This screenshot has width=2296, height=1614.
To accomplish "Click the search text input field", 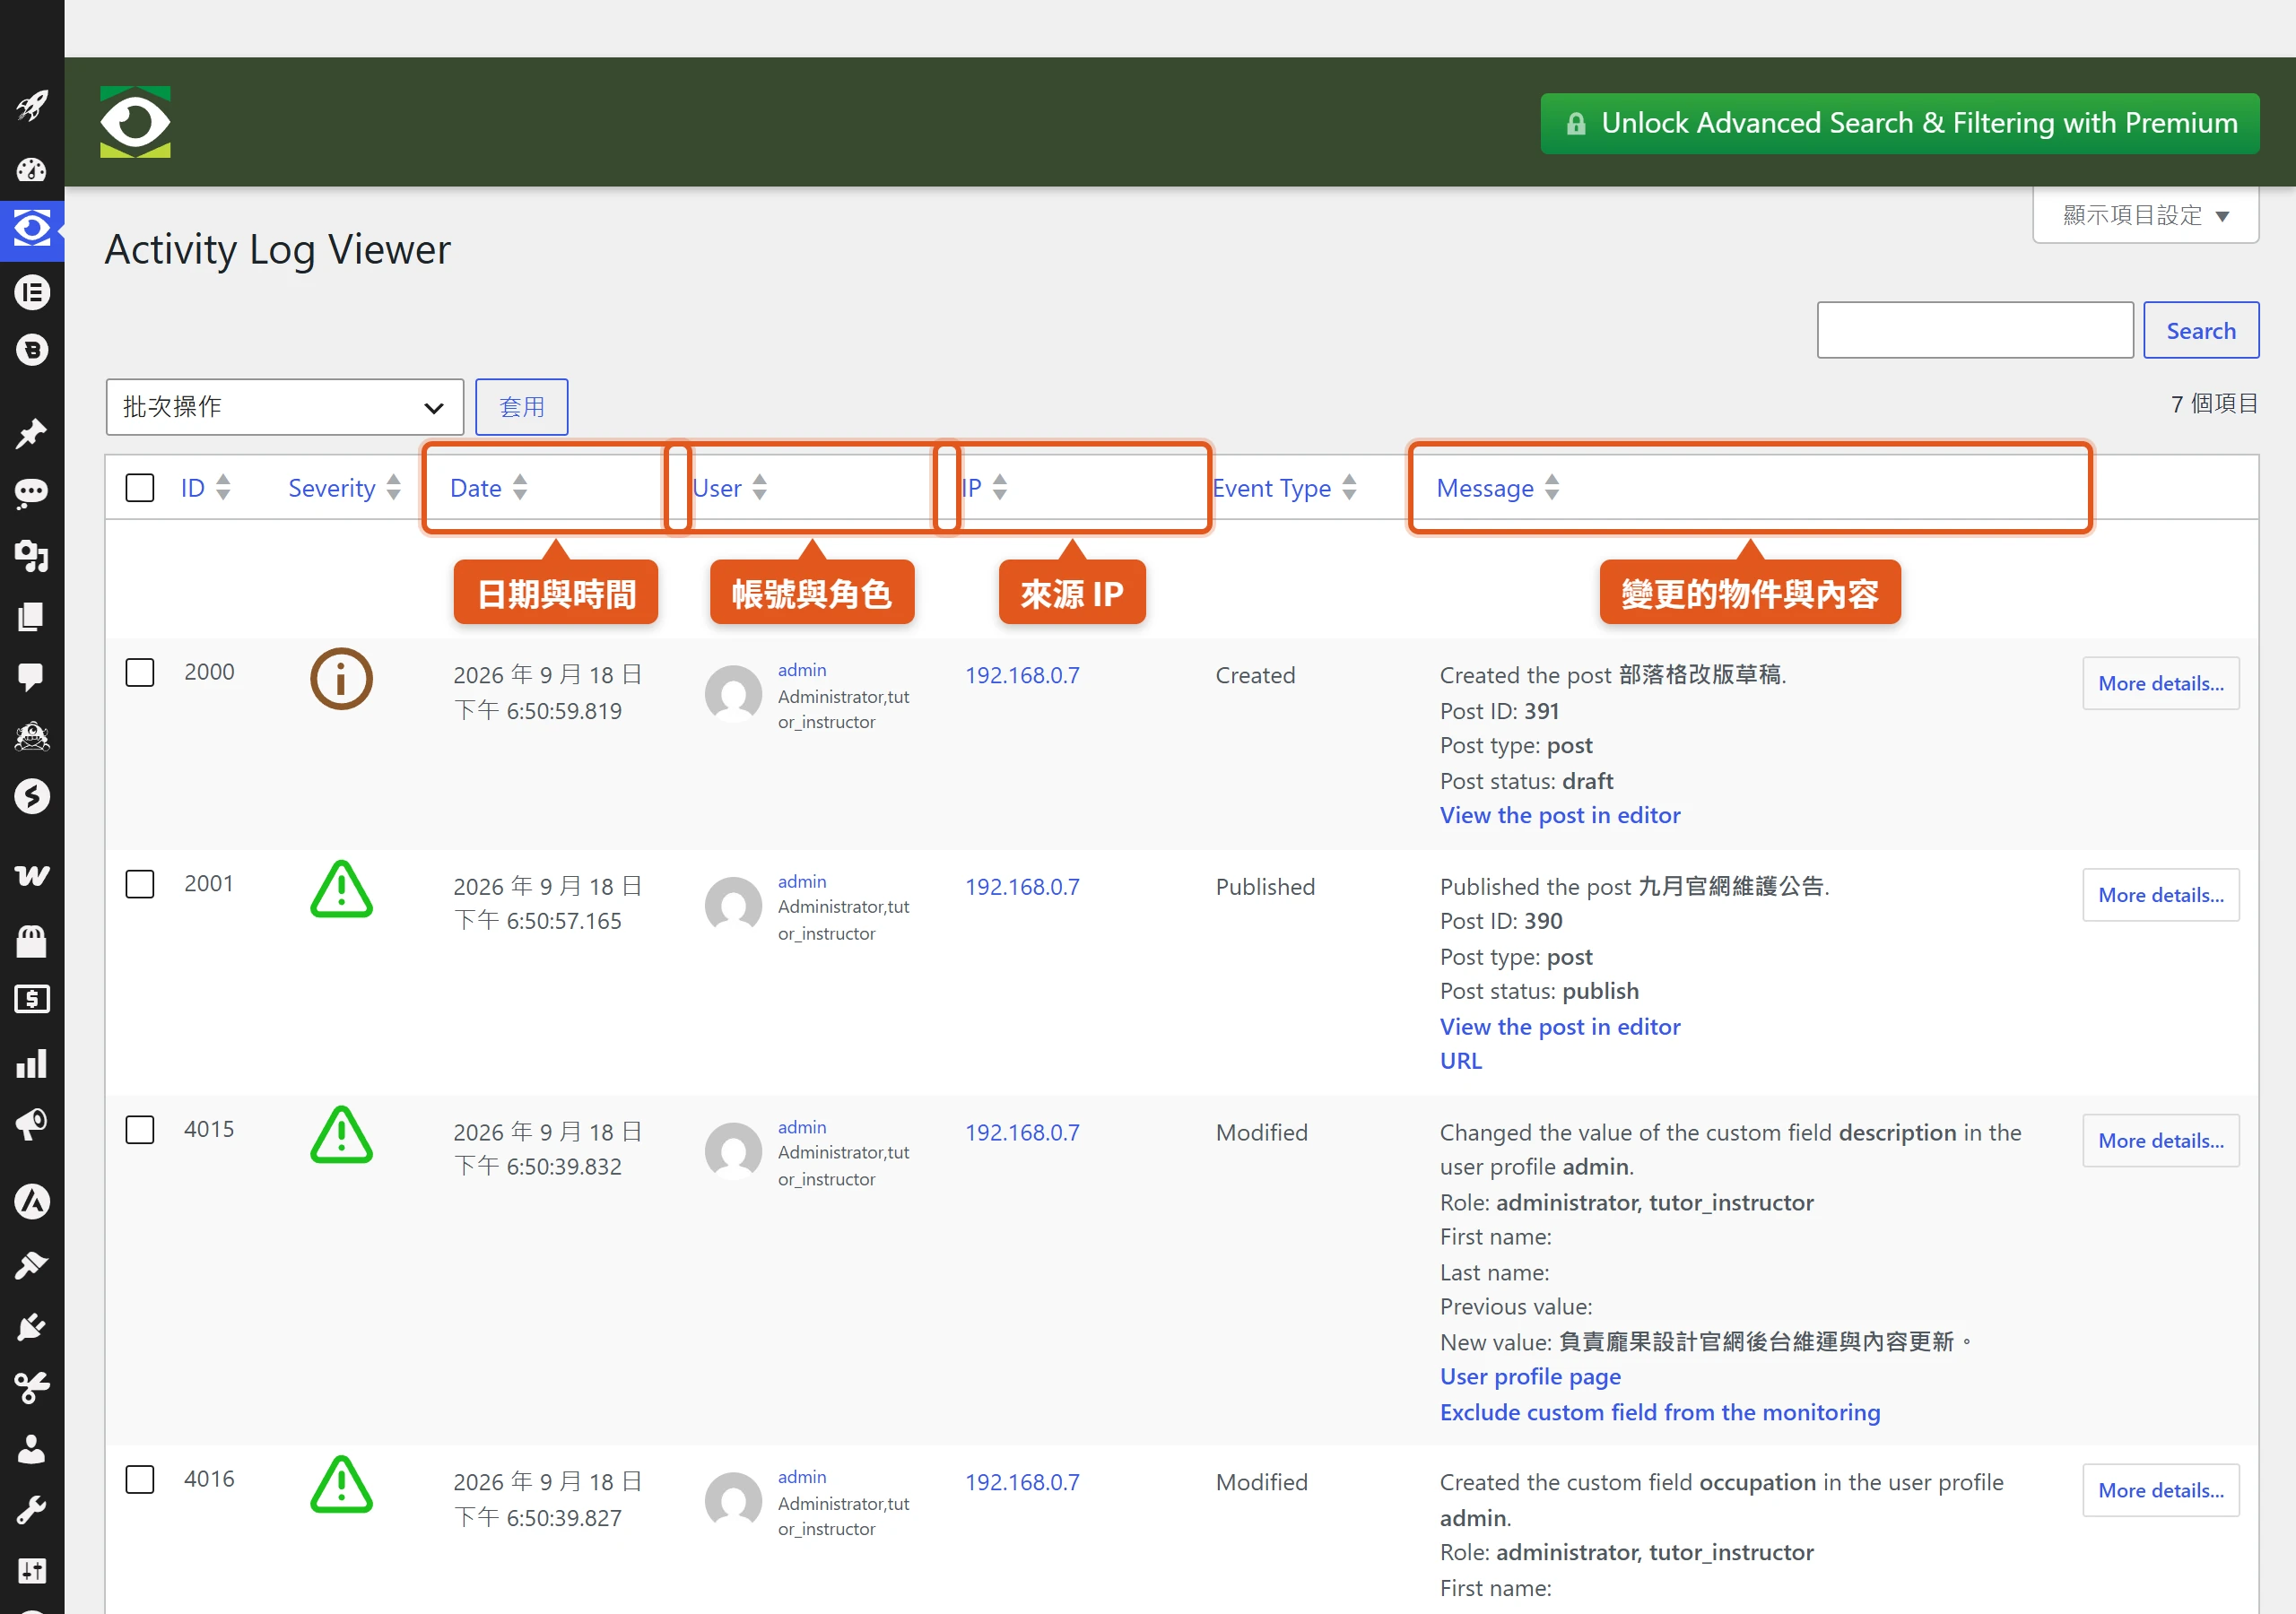I will (x=1975, y=330).
